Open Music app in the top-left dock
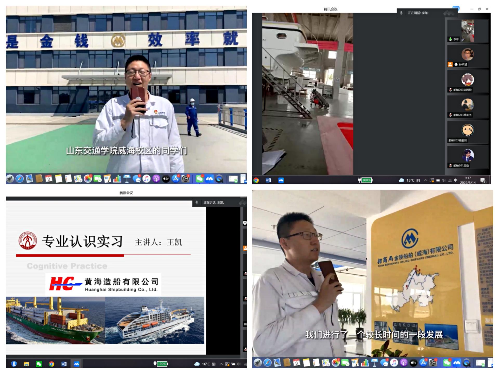 click(146, 179)
